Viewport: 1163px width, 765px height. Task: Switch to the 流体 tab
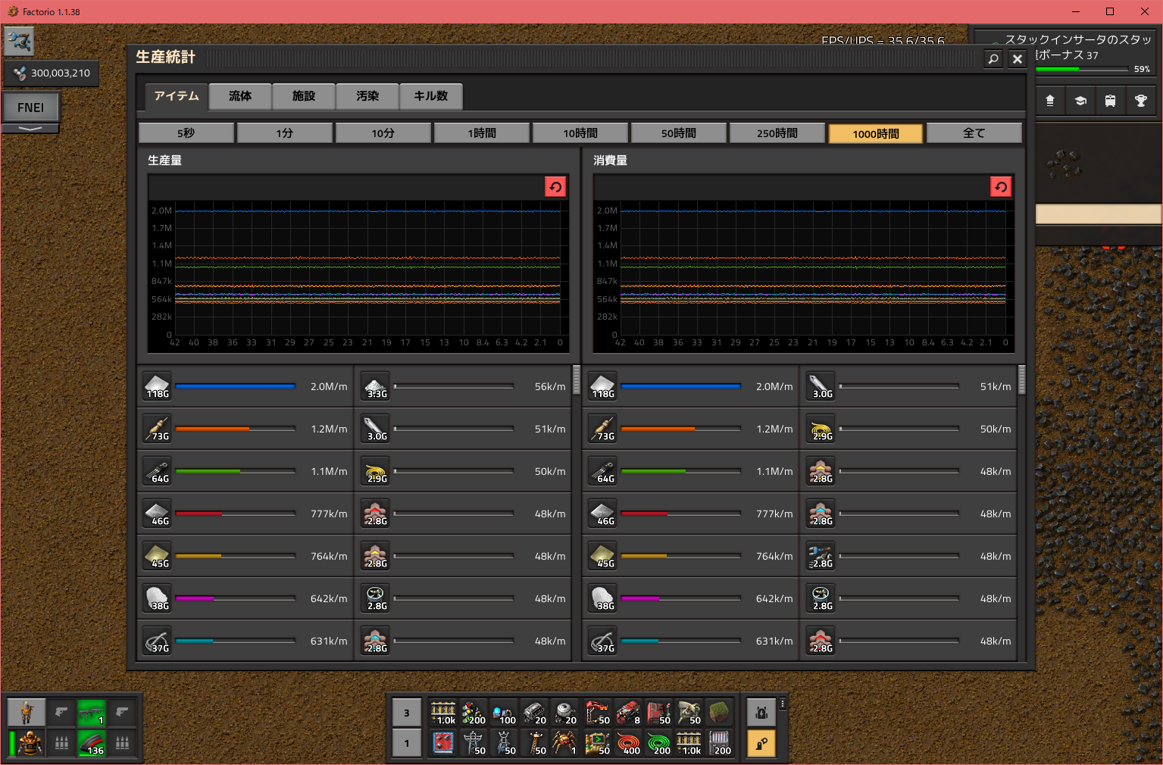[x=240, y=96]
